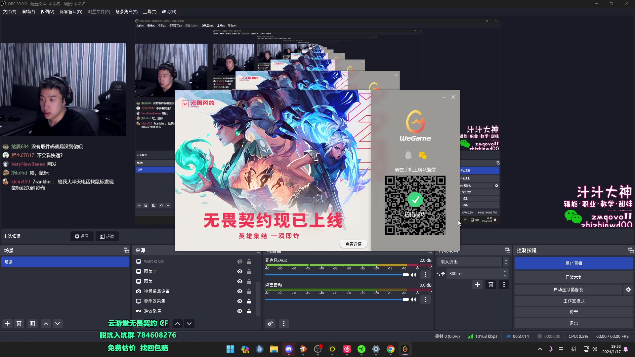The width and height of the screenshot is (635, 357).
Task: Open 工具(T) menu
Action: [149, 12]
